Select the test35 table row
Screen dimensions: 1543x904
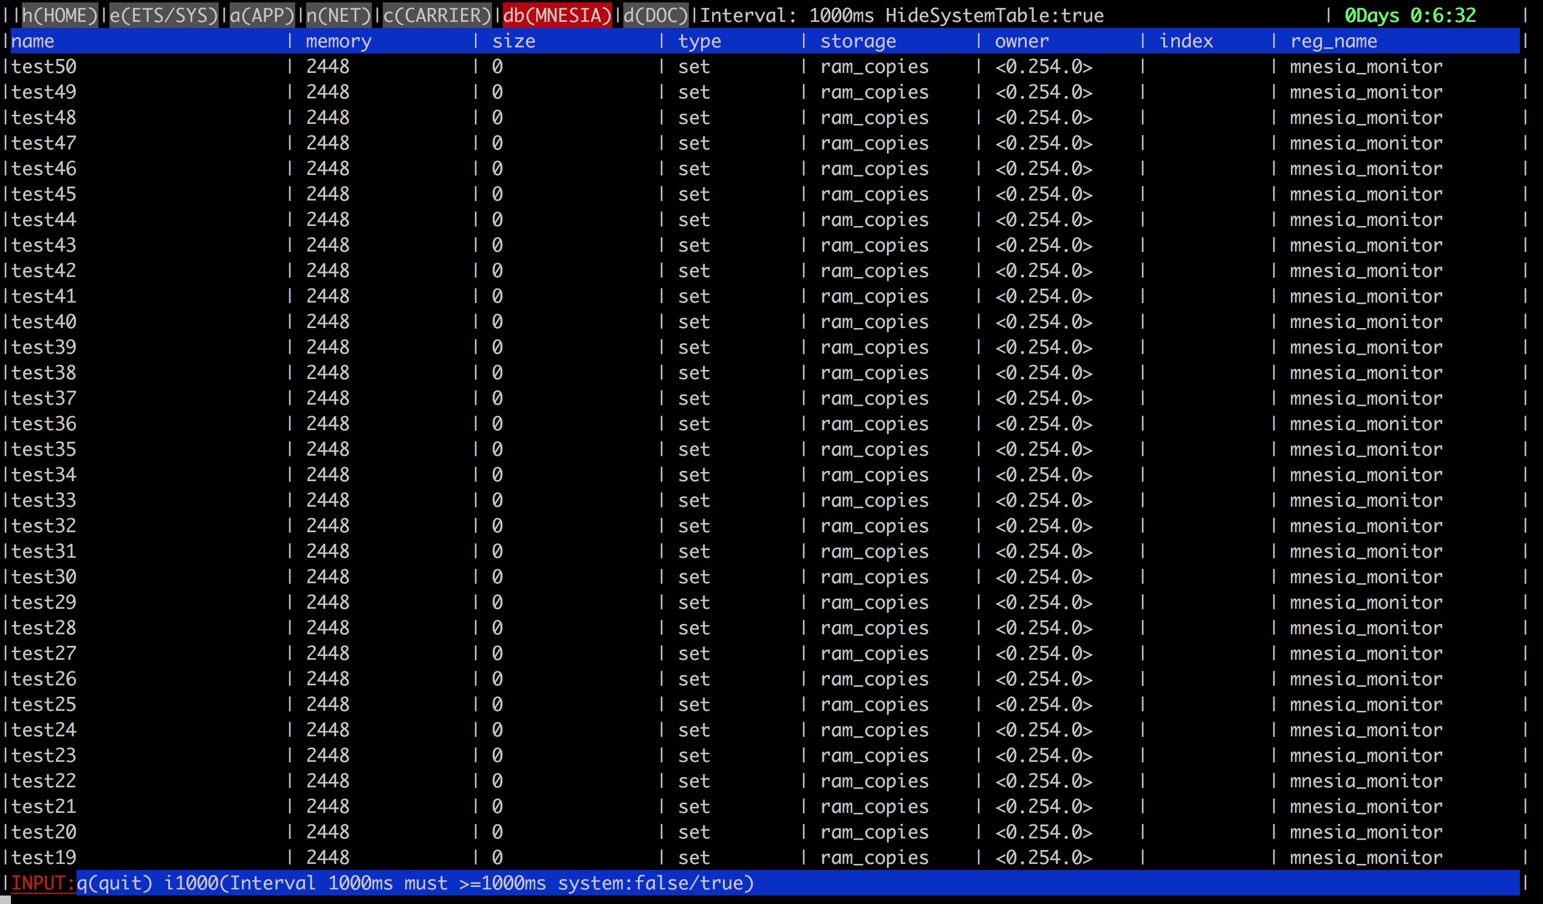tap(44, 449)
